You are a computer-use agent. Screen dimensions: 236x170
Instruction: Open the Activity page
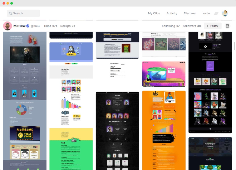pyautogui.click(x=172, y=13)
